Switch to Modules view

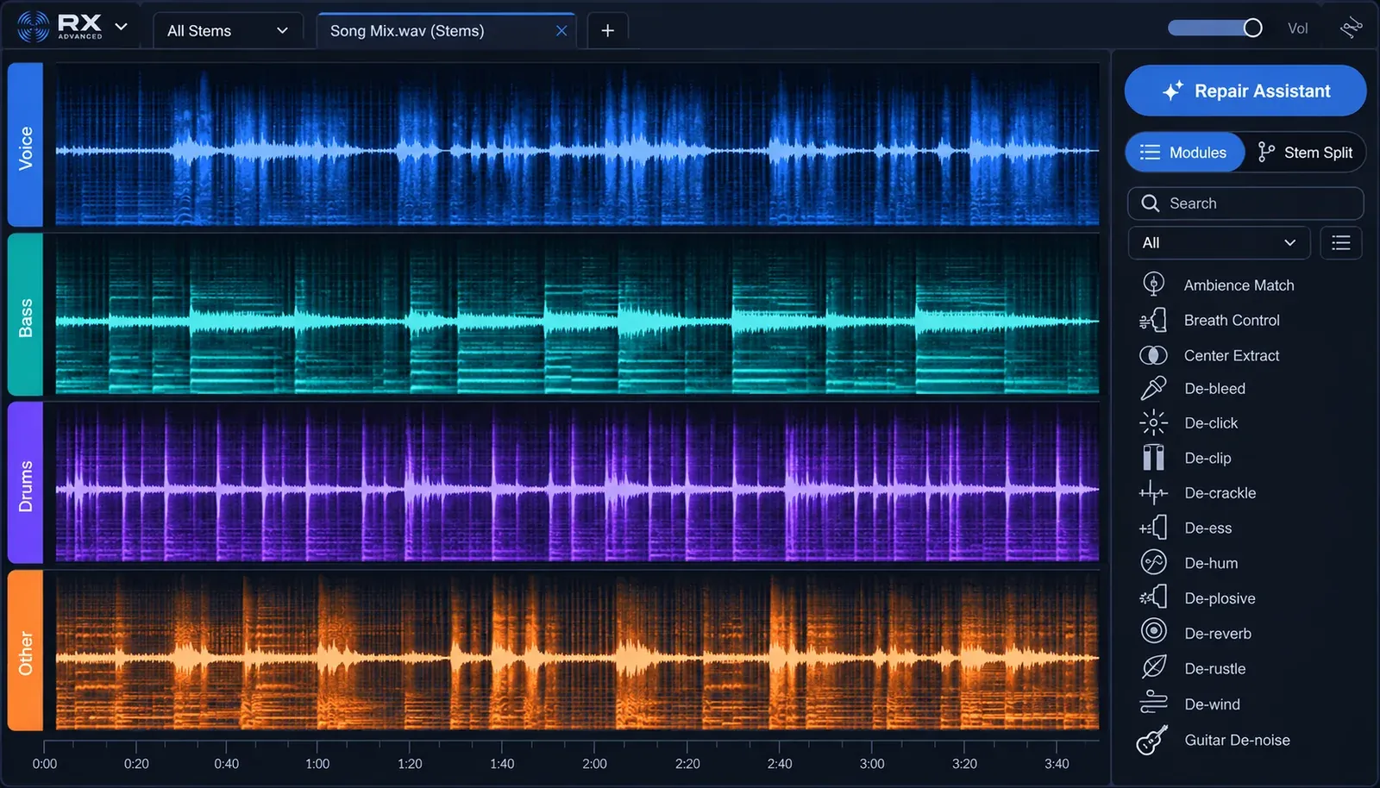1184,153
